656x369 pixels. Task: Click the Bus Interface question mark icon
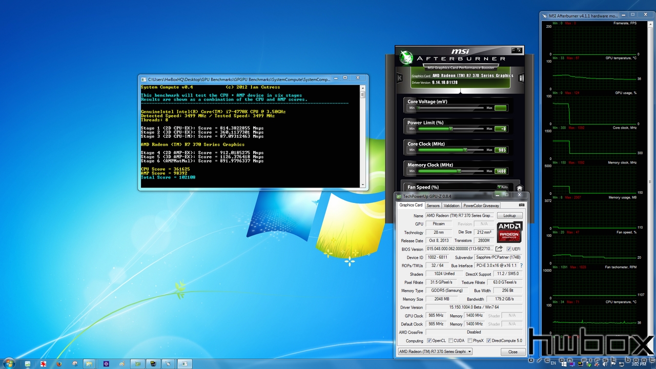click(x=522, y=265)
